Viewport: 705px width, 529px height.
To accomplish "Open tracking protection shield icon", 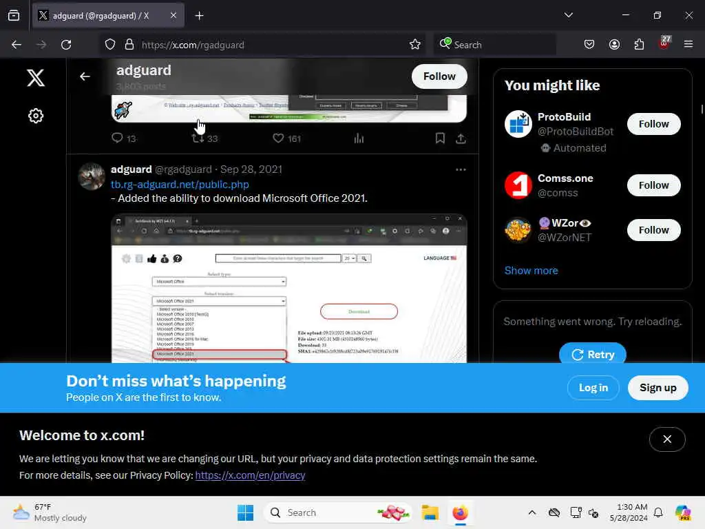I will (110, 45).
